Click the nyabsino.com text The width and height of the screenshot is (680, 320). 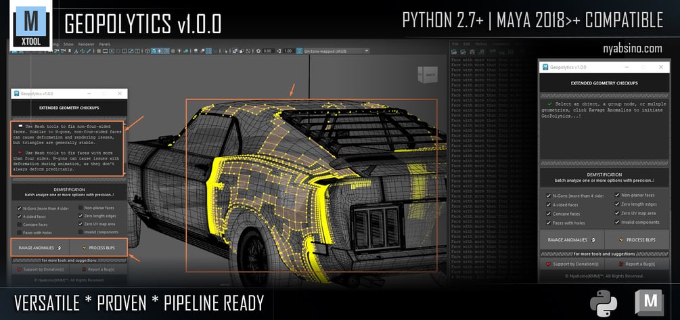(x=632, y=48)
